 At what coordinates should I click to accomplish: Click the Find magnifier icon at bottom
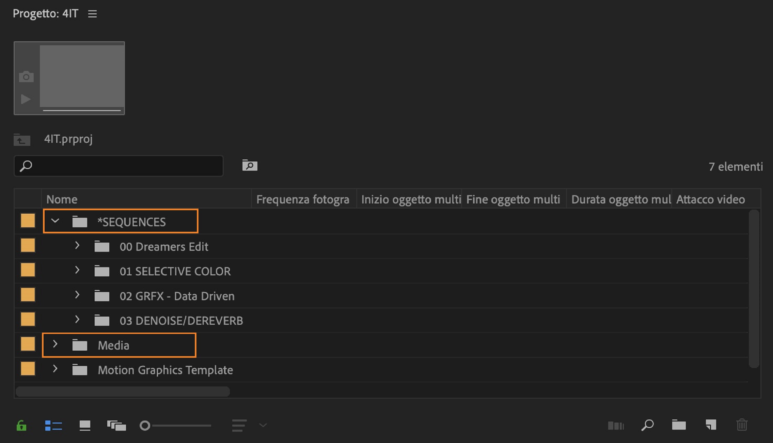tap(647, 425)
